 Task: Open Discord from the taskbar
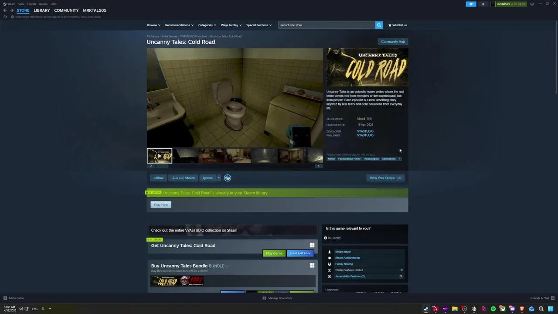pyautogui.click(x=512, y=309)
